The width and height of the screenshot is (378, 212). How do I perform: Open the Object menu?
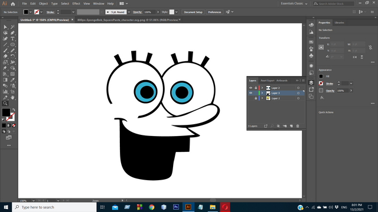(x=43, y=4)
